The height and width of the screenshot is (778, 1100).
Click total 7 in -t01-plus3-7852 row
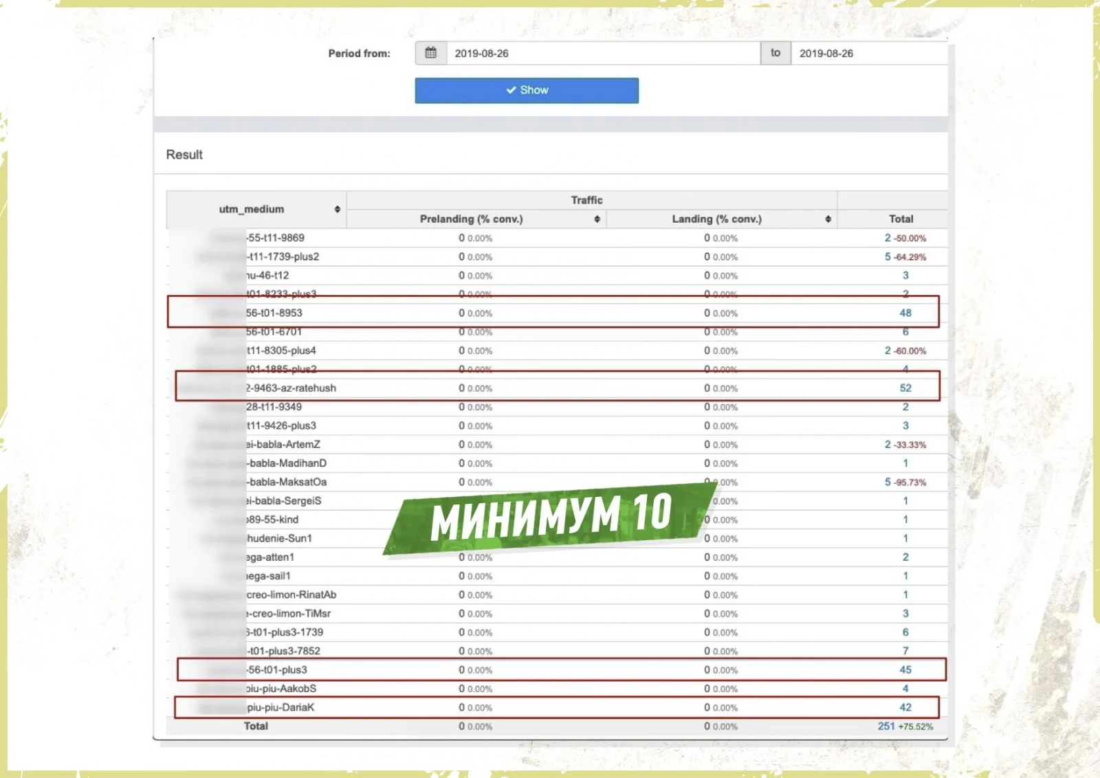[x=905, y=651]
